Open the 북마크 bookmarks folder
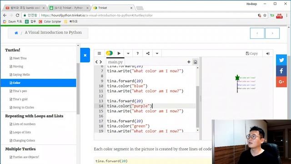 point(71,21)
